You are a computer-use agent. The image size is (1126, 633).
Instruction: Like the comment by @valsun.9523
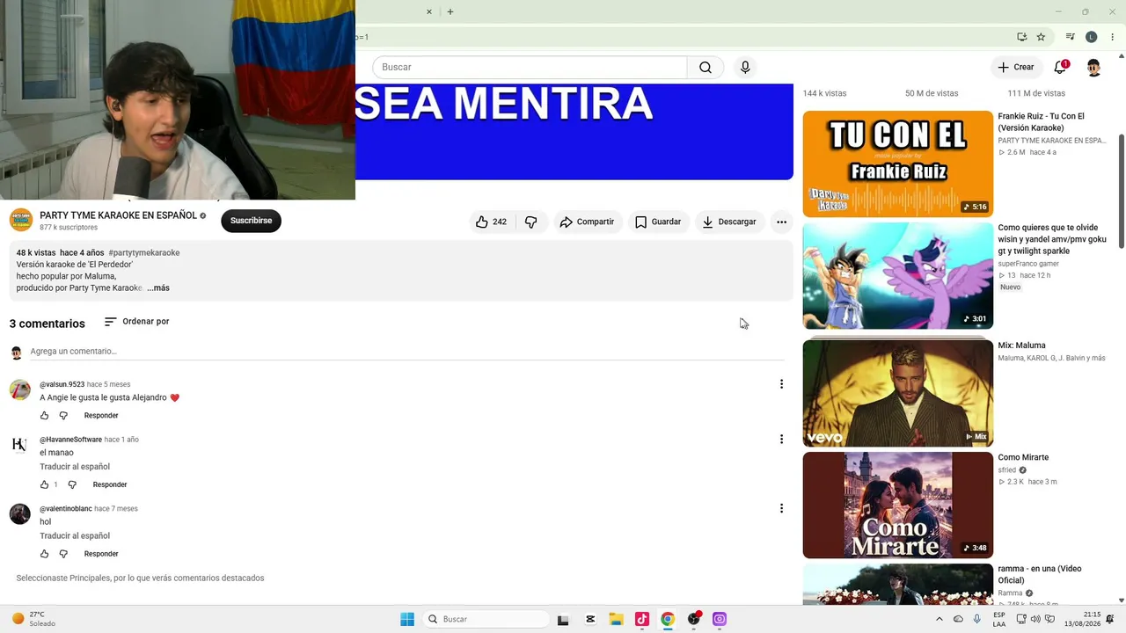point(45,416)
